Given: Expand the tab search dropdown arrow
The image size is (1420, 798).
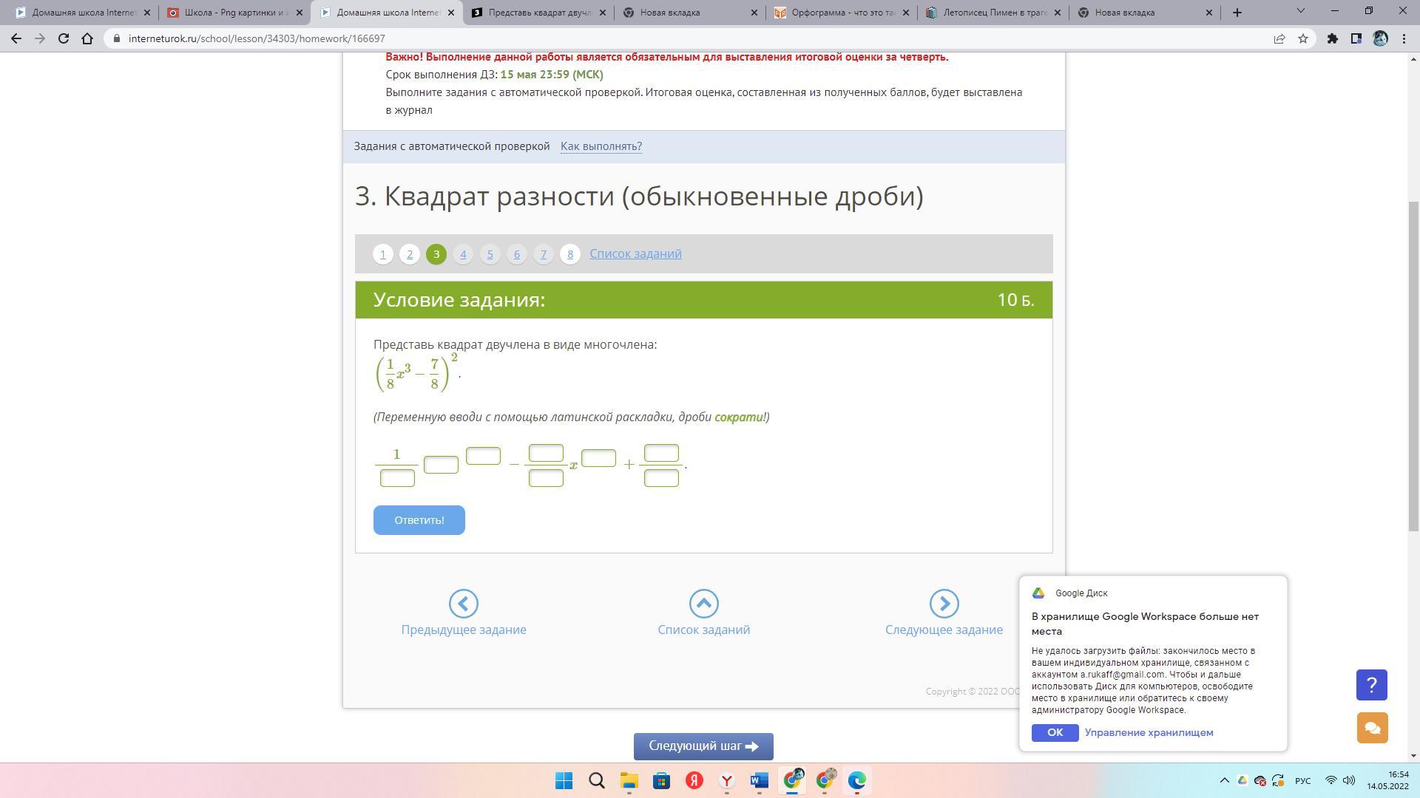Looking at the screenshot, I should [x=1300, y=11].
